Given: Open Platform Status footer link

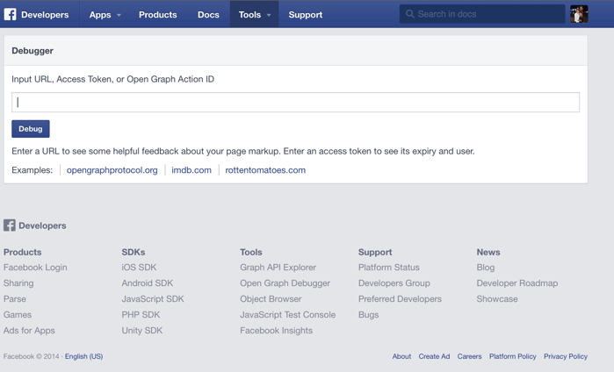Looking at the screenshot, I should pos(389,268).
